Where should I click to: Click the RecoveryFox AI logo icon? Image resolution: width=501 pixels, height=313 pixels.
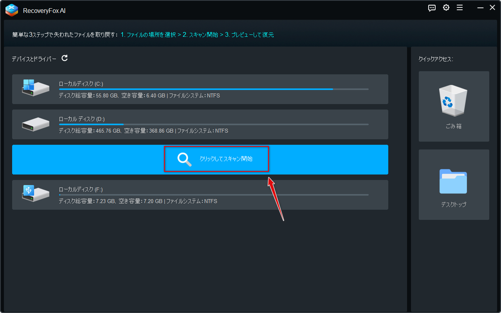click(12, 10)
